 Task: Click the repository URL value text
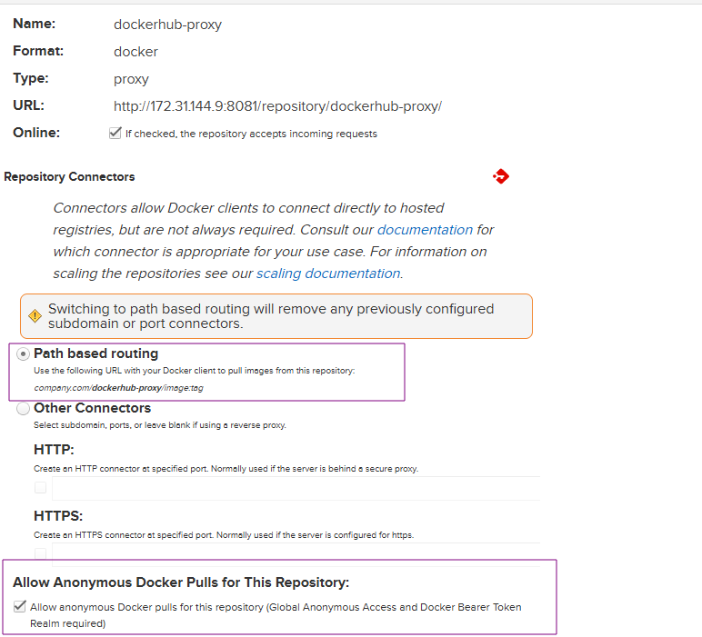click(277, 106)
